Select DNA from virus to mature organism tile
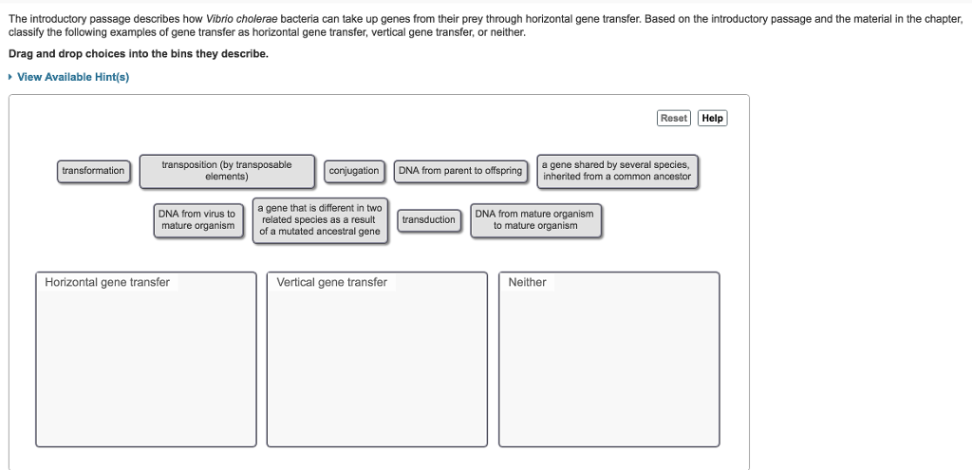This screenshot has height=470, width=972. tap(198, 220)
